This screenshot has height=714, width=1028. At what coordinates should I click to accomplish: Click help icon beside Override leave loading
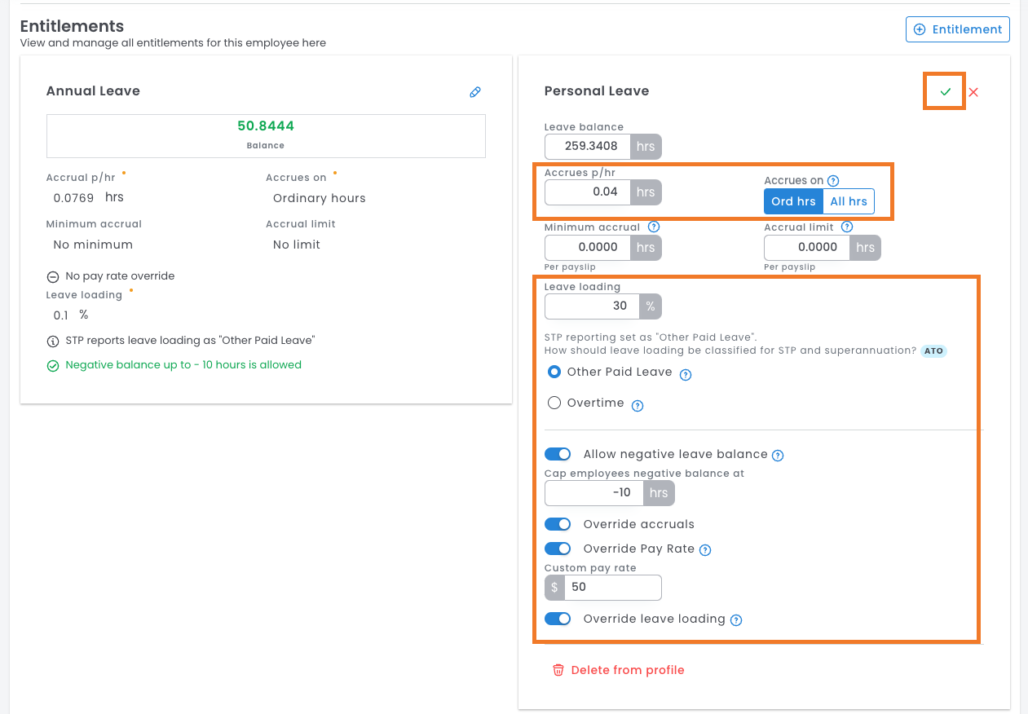[x=736, y=620]
